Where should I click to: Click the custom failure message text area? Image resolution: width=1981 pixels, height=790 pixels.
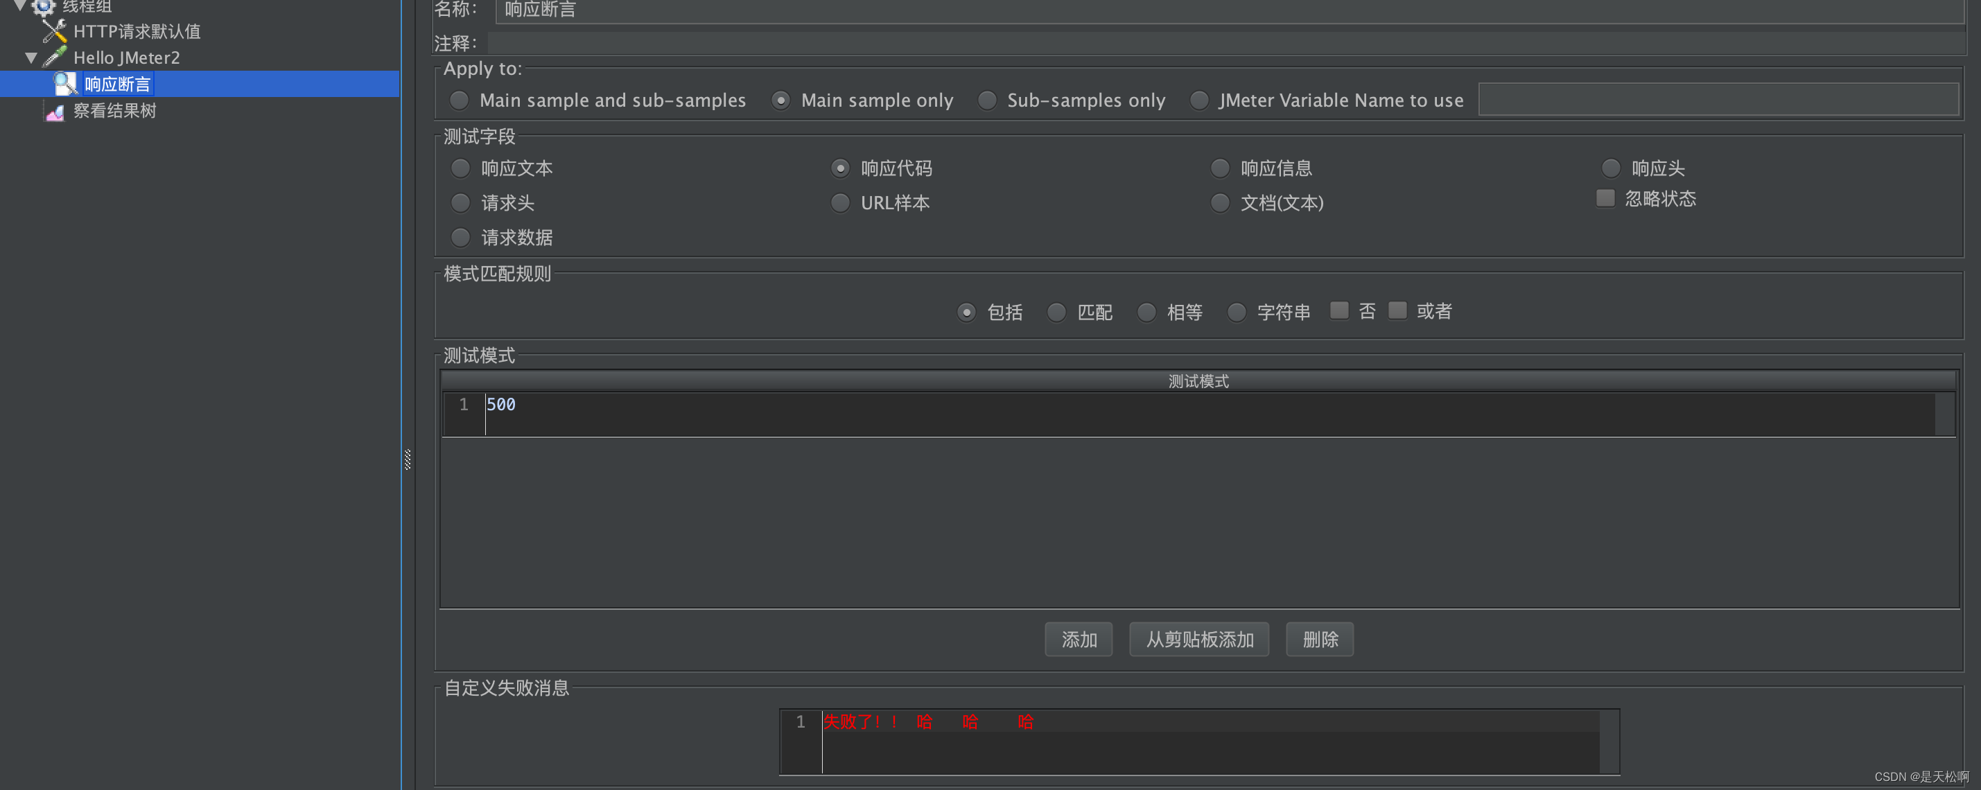[1199, 741]
